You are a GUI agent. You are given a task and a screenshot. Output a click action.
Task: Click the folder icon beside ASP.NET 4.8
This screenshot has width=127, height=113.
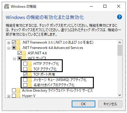tap(24, 53)
